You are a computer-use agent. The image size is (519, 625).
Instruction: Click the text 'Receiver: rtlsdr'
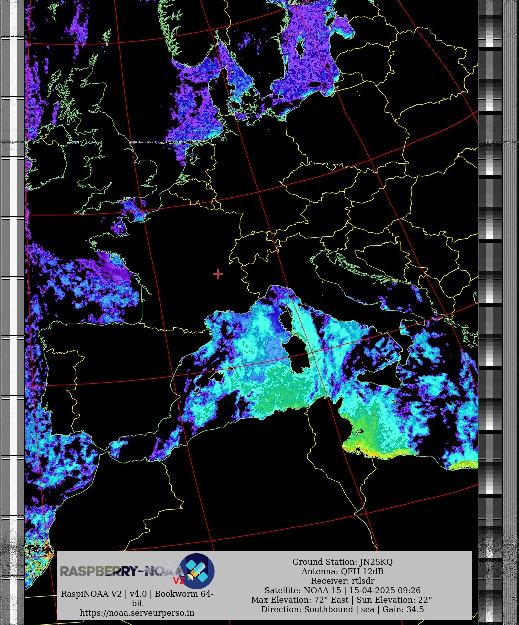point(342,581)
